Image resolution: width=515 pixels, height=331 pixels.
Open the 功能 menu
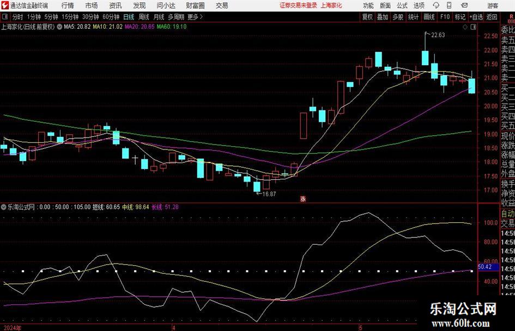point(368,5)
